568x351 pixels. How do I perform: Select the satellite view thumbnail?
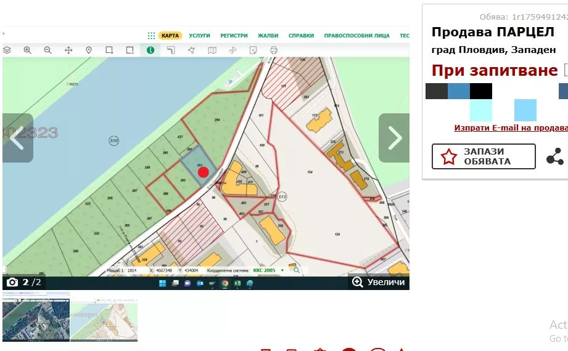pos(36,318)
